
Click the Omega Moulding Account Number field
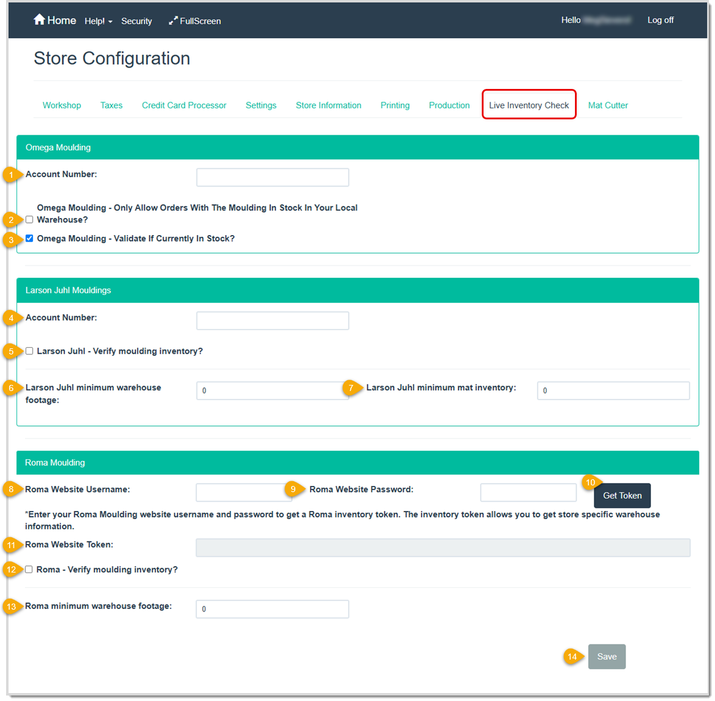click(x=272, y=177)
